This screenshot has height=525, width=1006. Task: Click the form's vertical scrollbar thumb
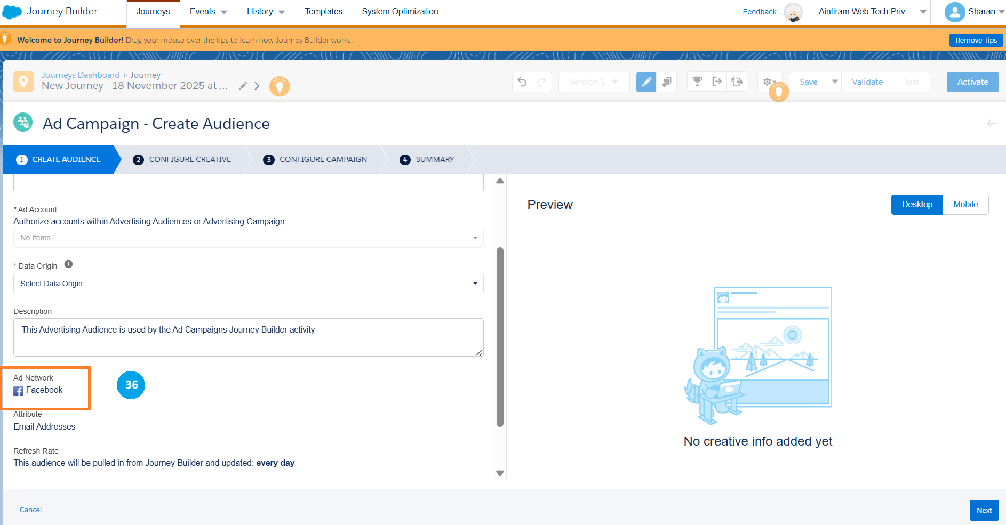500,337
